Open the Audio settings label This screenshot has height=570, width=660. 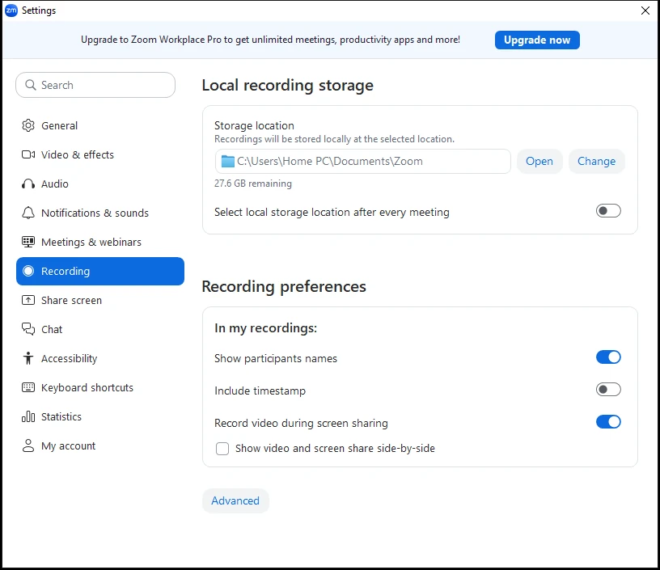pyautogui.click(x=55, y=184)
